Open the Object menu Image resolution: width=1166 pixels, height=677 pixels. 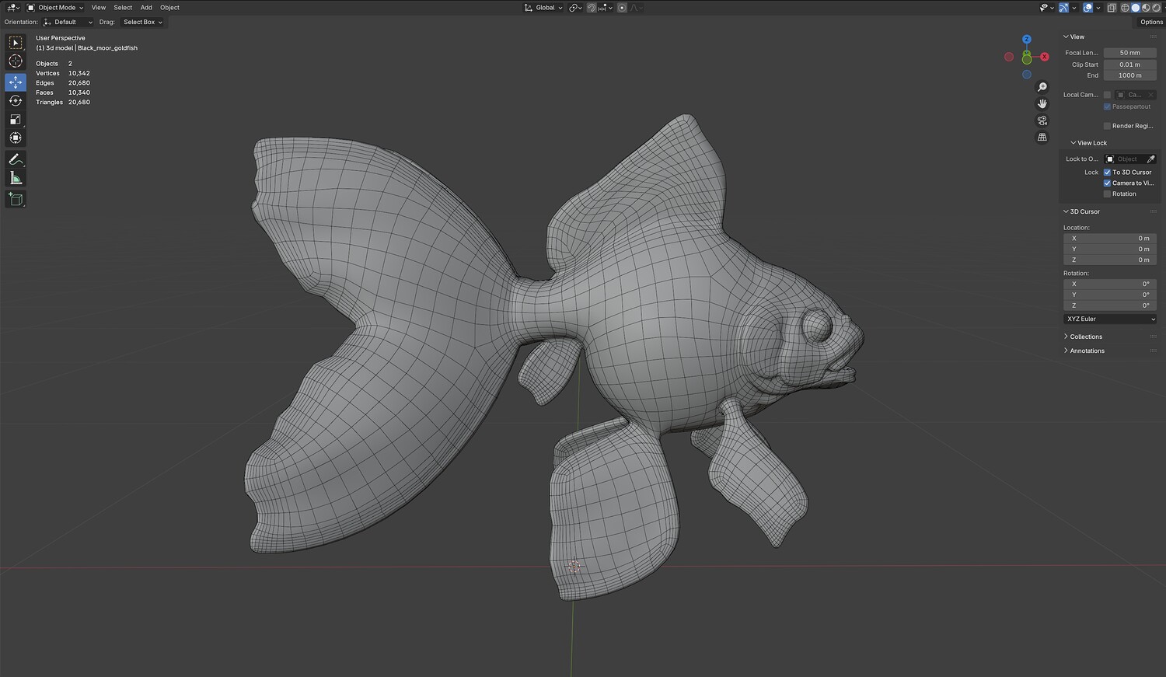point(169,8)
